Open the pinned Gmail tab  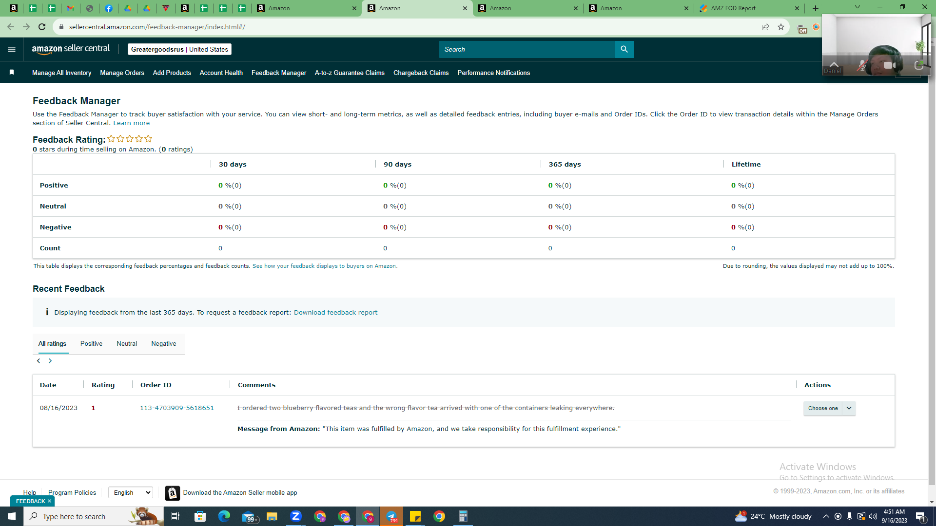click(71, 8)
